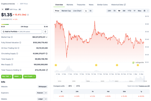Screen dimensions: 151x101
Task: Select the Market Cap chart toggle
Action: click(x=66, y=11)
